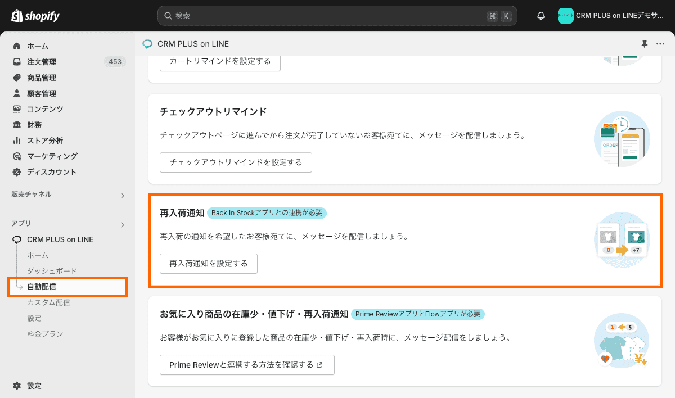Click the コンテンツ icon
The image size is (675, 398).
coord(17,109)
